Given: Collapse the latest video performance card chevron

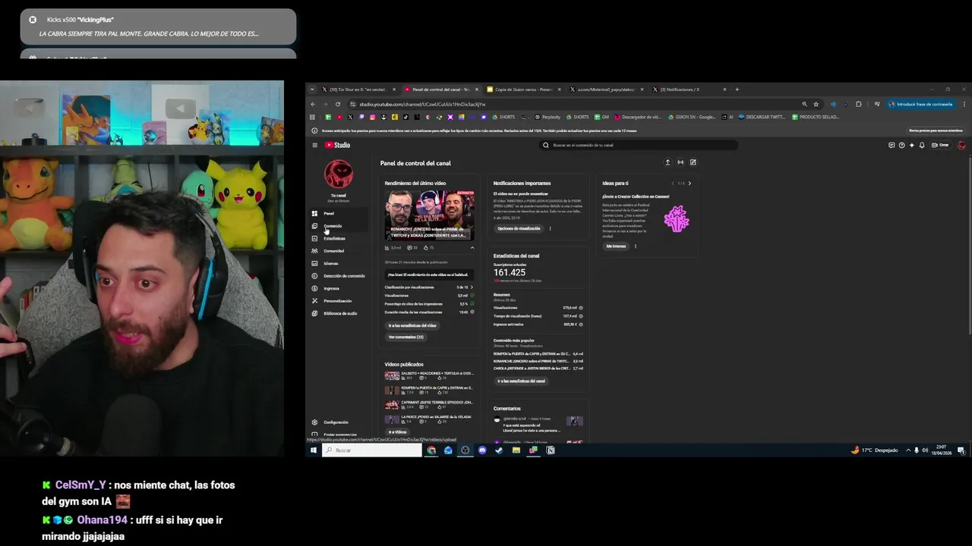Looking at the screenshot, I should 472,247.
